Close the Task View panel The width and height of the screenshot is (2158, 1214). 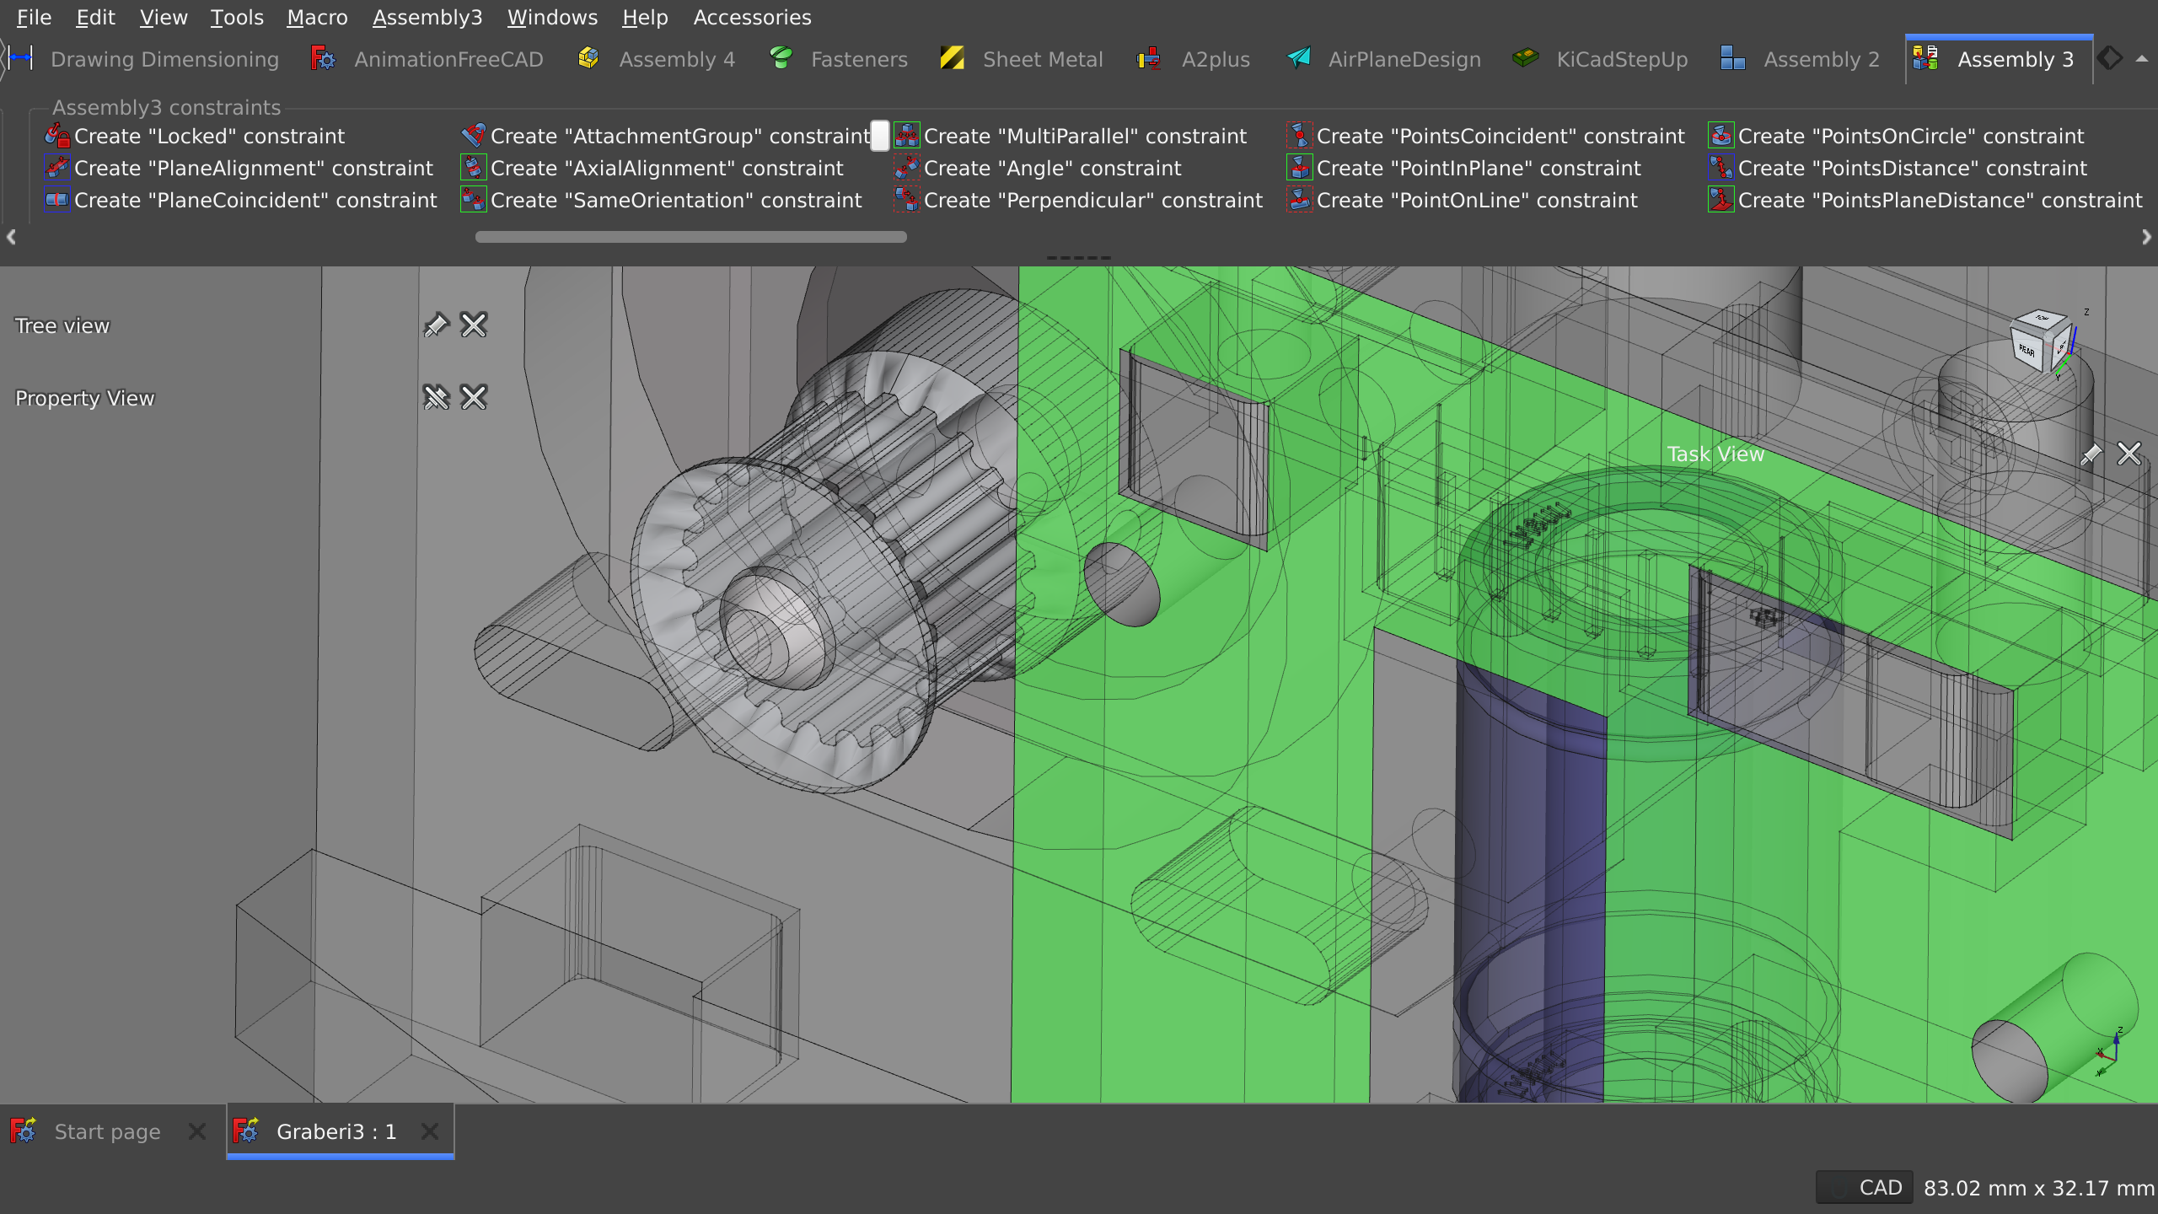click(x=2129, y=454)
